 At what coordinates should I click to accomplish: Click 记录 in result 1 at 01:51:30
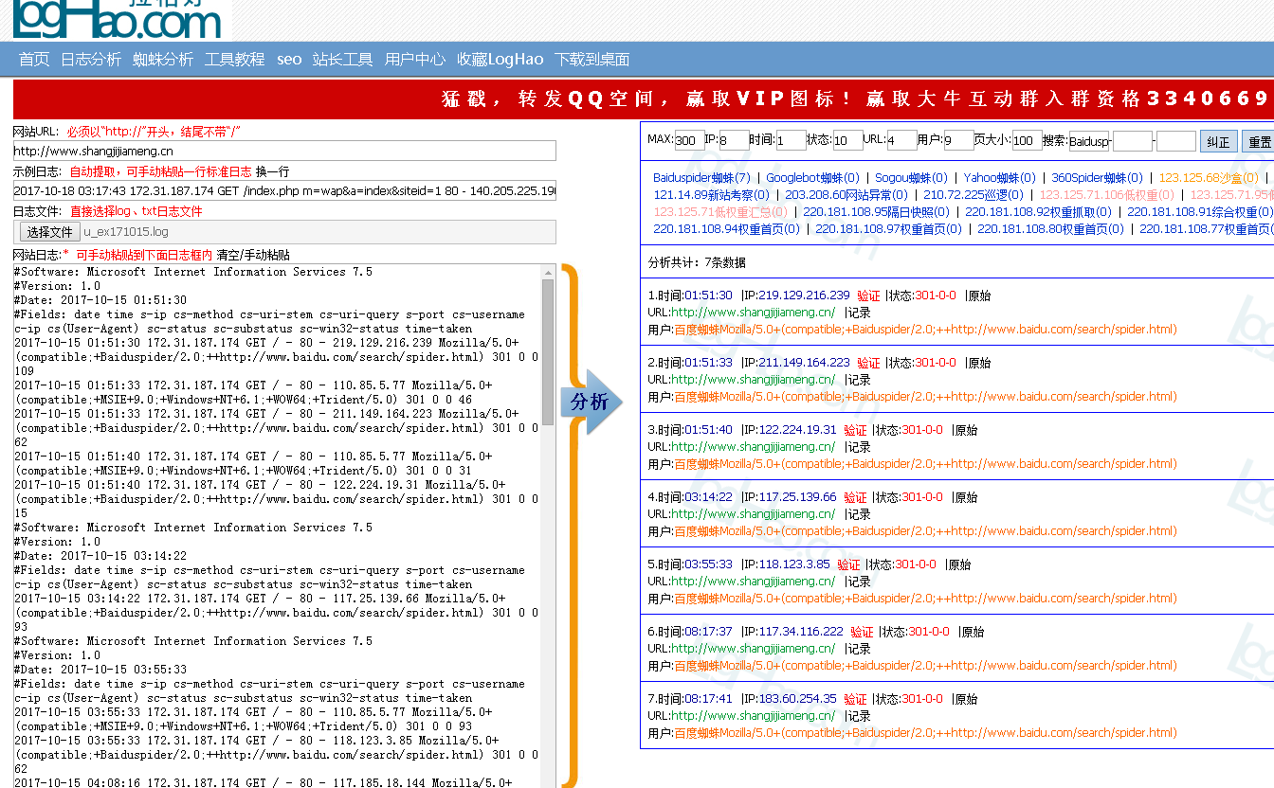859,313
